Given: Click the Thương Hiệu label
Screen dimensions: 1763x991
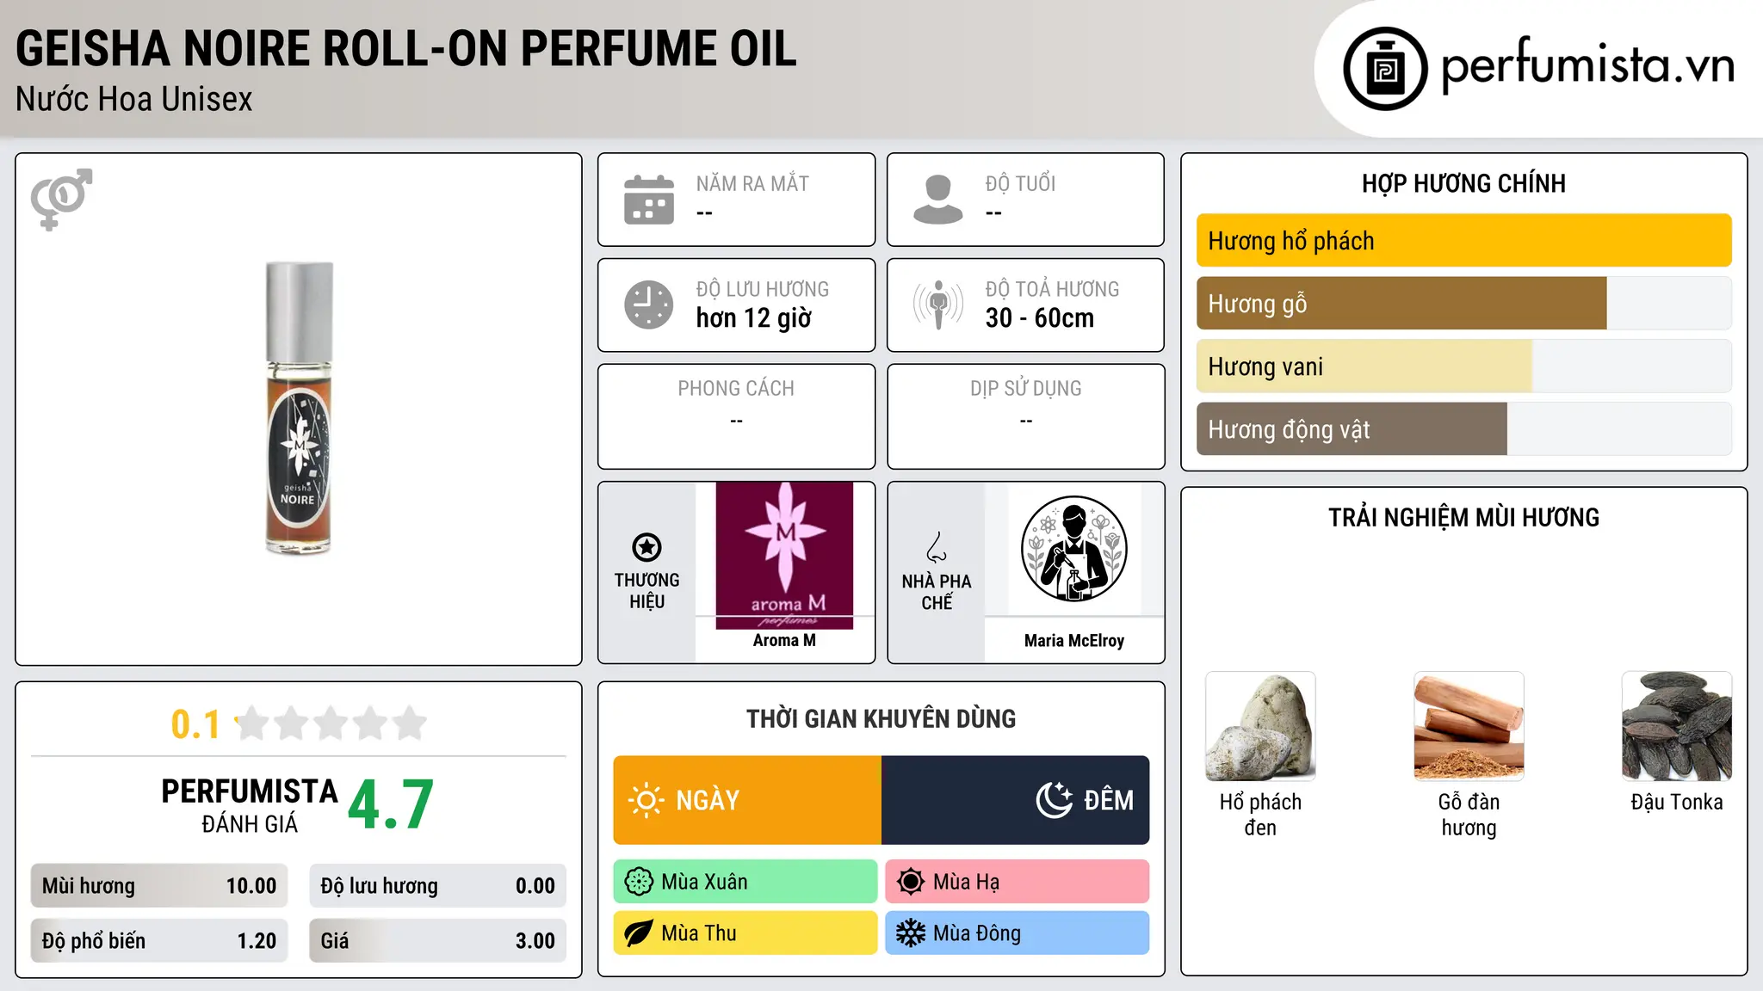Looking at the screenshot, I should (646, 591).
